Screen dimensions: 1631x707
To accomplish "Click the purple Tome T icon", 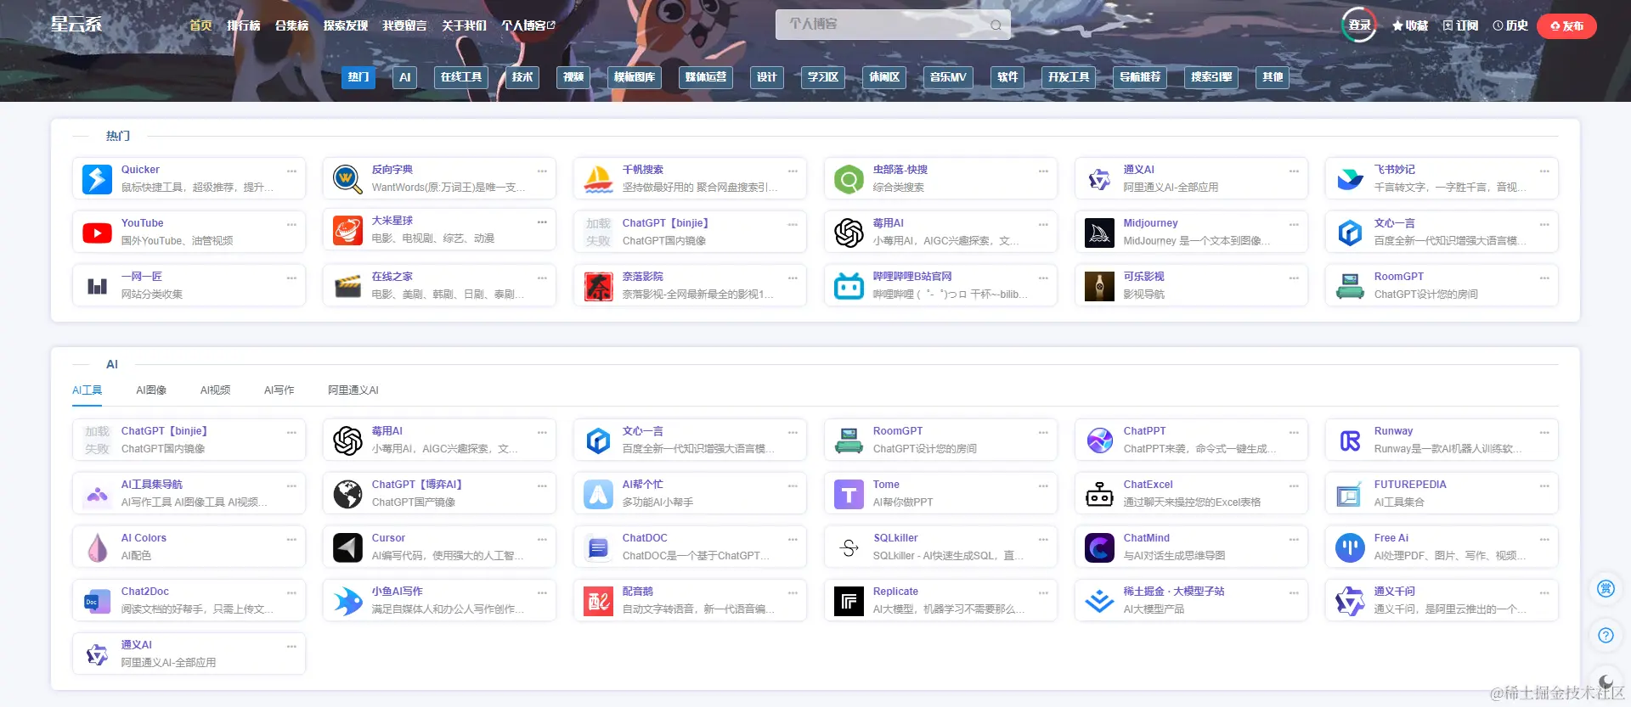I will pos(849,494).
